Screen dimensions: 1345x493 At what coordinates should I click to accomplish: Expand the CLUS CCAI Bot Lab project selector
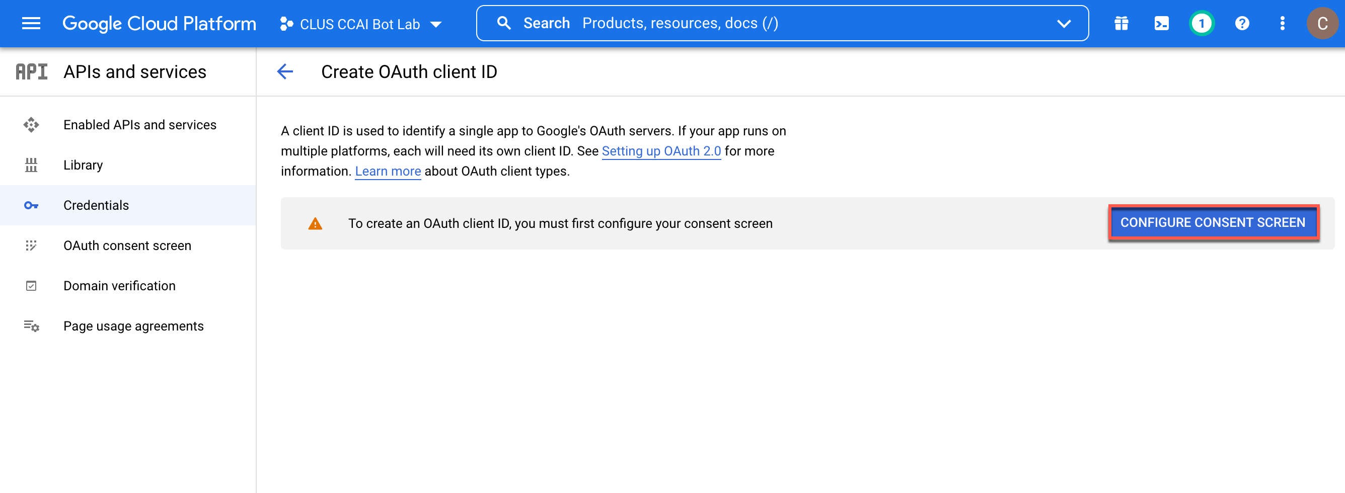pyautogui.click(x=361, y=24)
